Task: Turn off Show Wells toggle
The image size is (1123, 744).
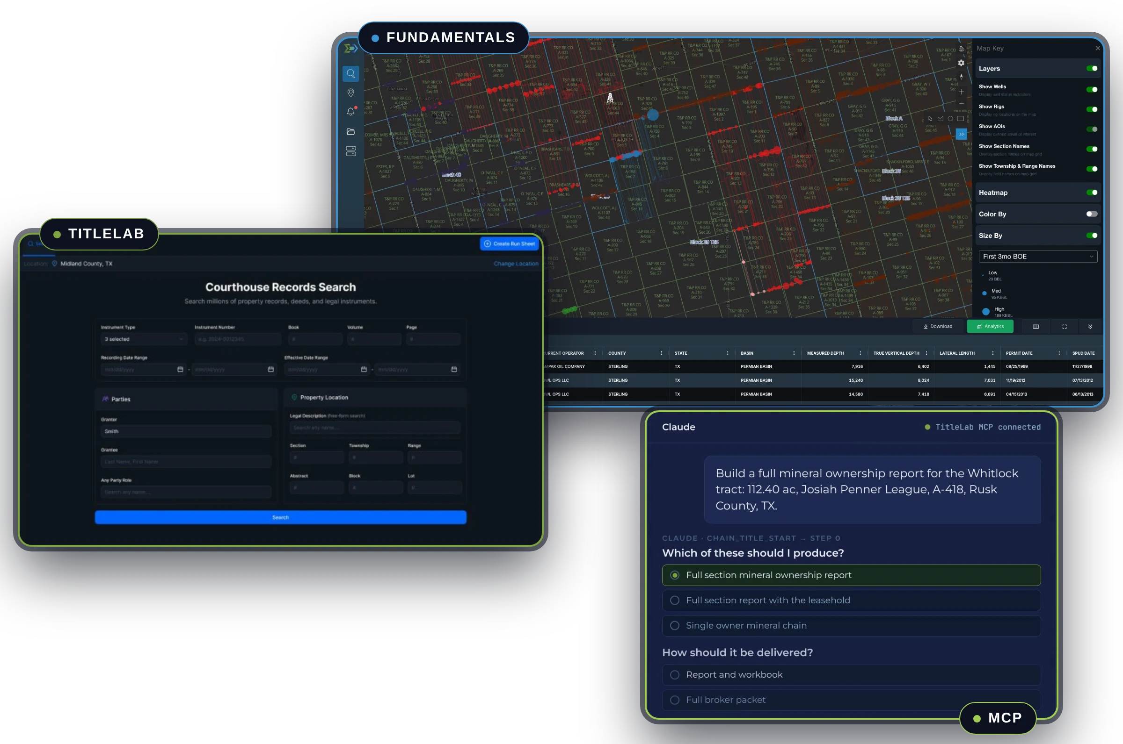Action: click(x=1092, y=89)
